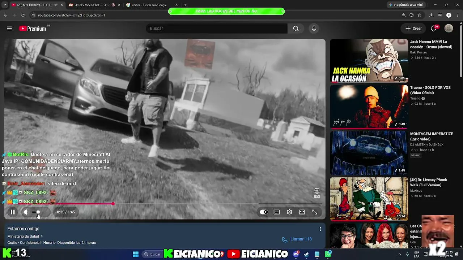Image resolution: width=463 pixels, height=260 pixels.
Task: Open Steam from the taskbar
Action: (306, 254)
